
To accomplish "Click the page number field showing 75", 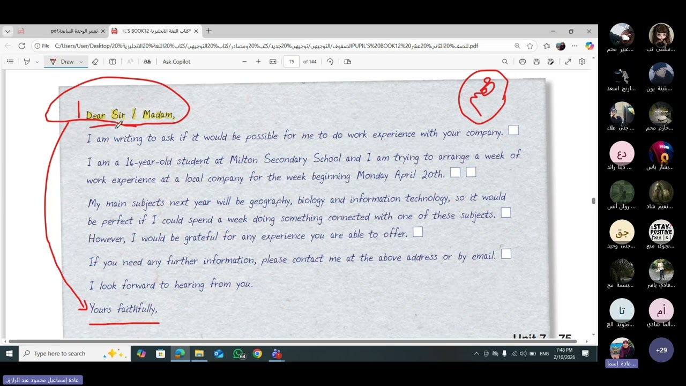I will click(292, 62).
